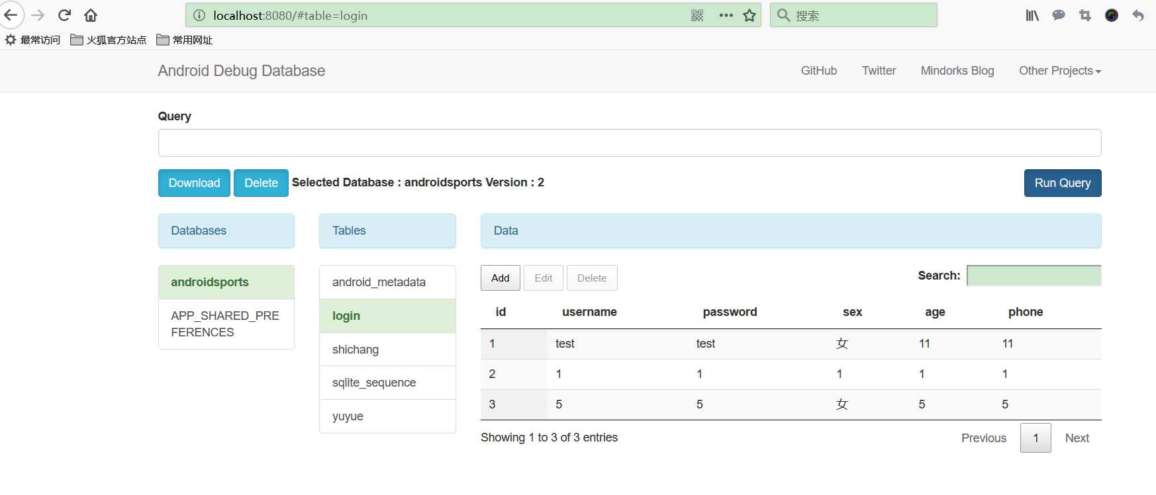
Task: Open the Twitter navigation link
Action: point(879,71)
